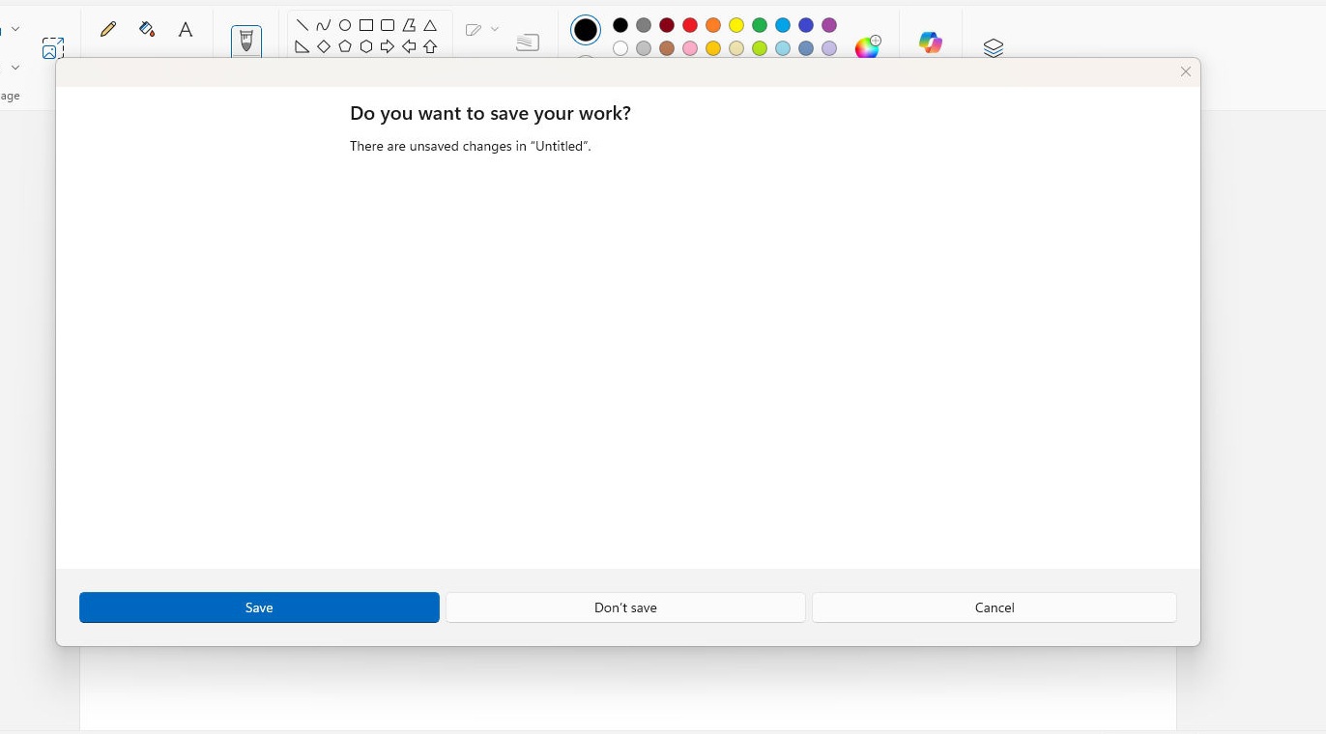Click the image selection tool icon
This screenshot has height=734, width=1326.
point(53,48)
